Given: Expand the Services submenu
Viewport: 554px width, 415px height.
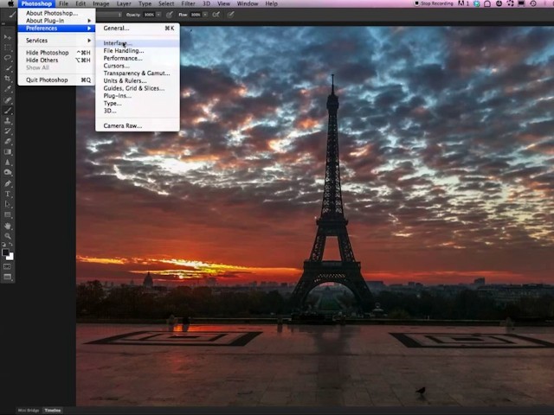Looking at the screenshot, I should click(x=57, y=41).
